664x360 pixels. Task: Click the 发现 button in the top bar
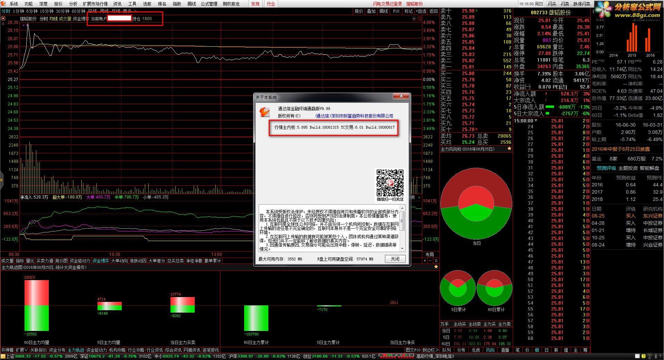[x=255, y=4]
